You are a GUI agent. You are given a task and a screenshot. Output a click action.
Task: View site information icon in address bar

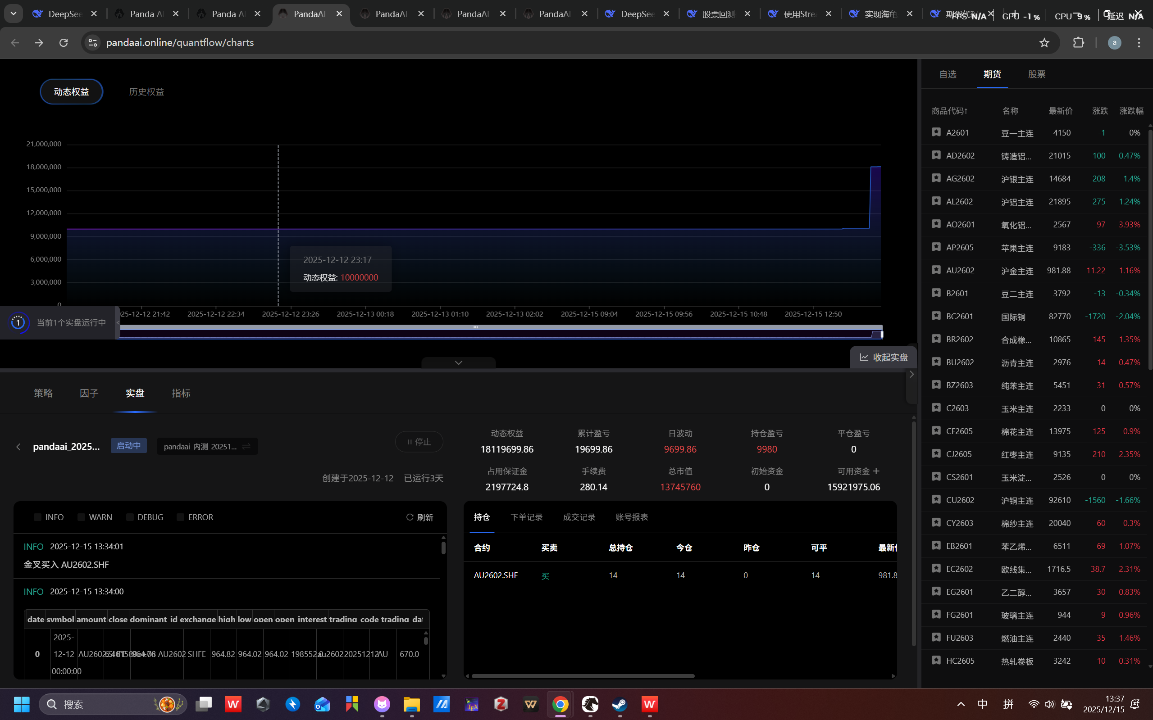(x=92, y=43)
